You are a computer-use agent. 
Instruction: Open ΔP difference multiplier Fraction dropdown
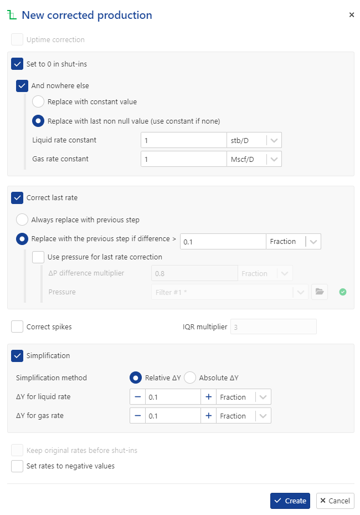(265, 273)
